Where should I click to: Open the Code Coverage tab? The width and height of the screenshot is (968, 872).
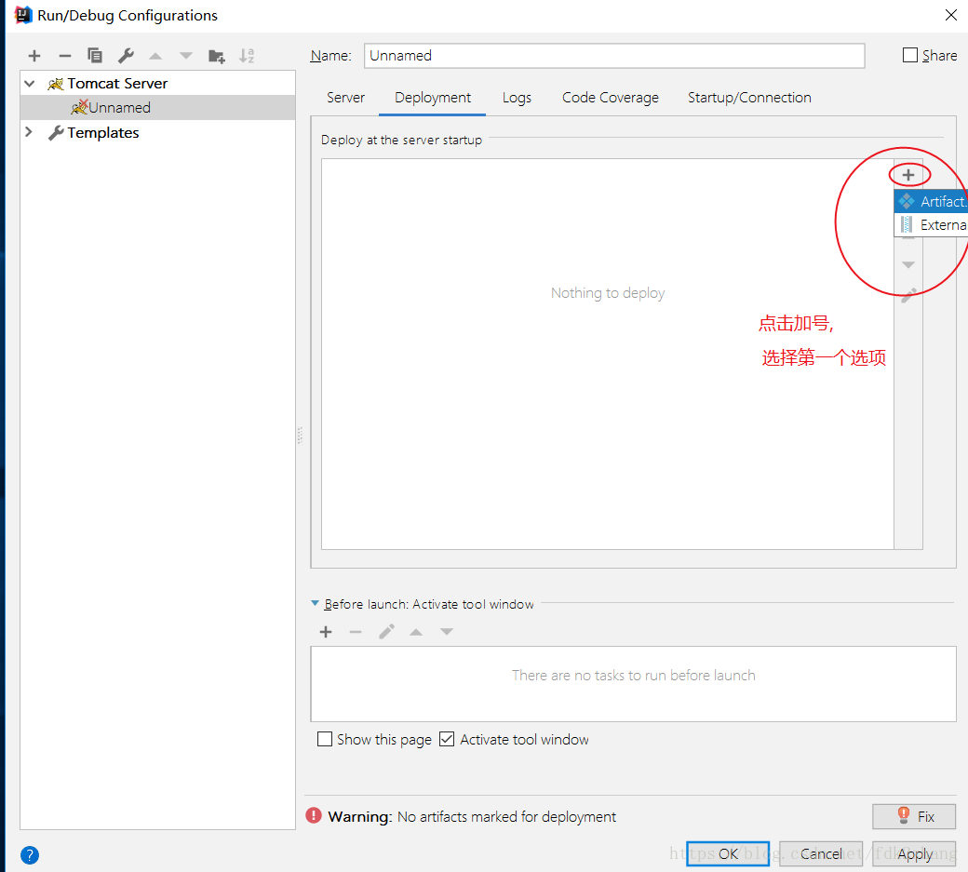click(x=610, y=98)
